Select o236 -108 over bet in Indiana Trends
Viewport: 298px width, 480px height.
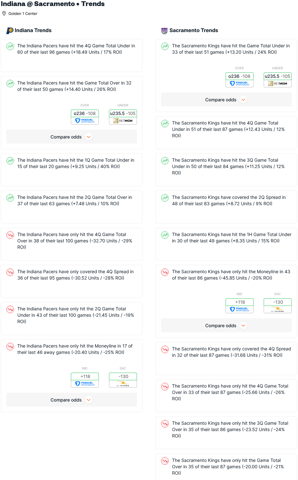(x=85, y=113)
